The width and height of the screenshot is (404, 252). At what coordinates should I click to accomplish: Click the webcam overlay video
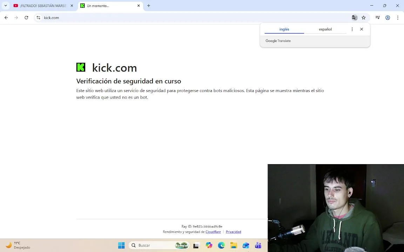pos(336,208)
